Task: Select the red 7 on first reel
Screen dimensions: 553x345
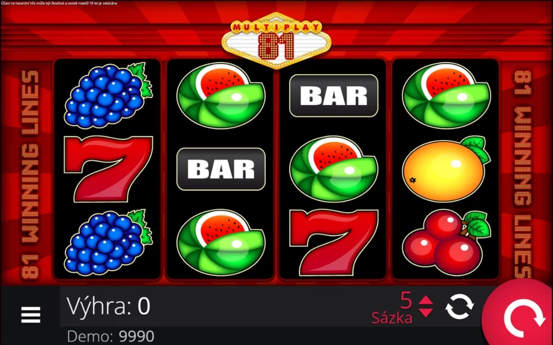Action: 108,169
